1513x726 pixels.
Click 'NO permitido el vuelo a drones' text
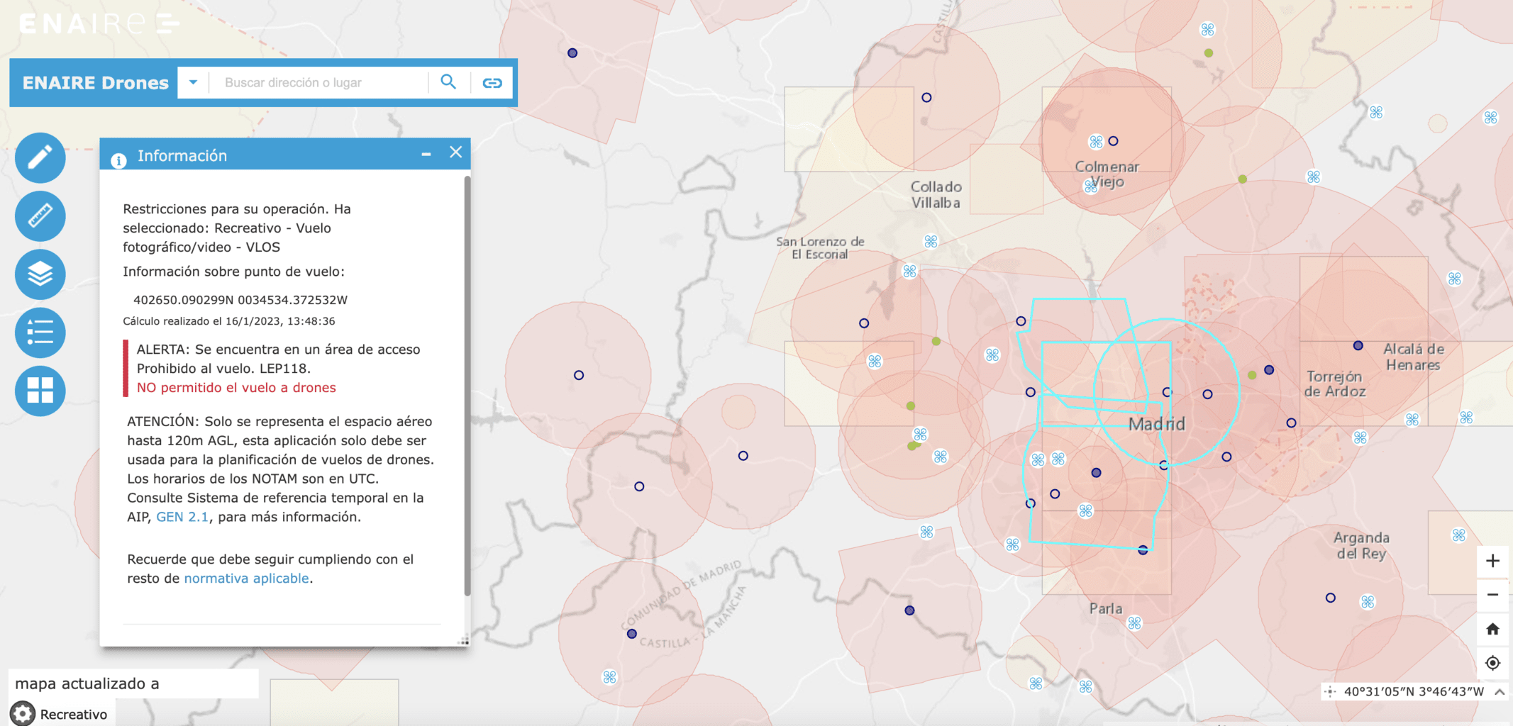[236, 387]
